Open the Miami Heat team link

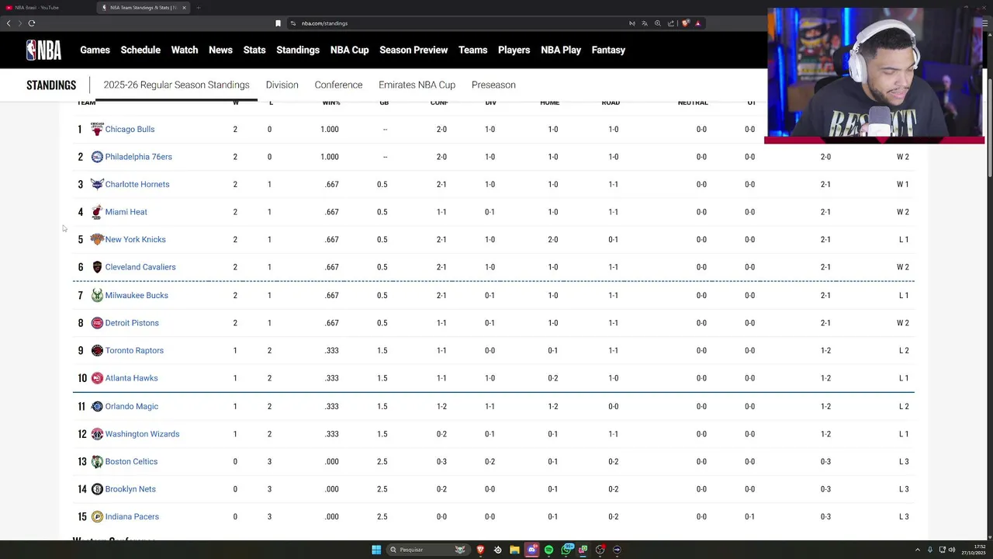126,212
